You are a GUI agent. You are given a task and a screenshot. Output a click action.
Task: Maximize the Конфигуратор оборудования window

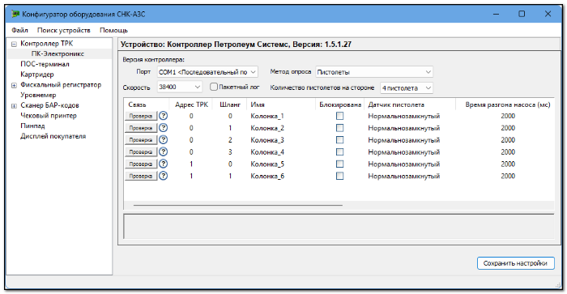(x=522, y=14)
